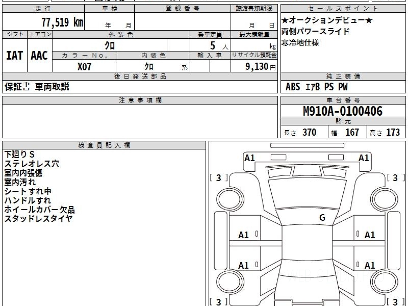The height and width of the screenshot is (306, 408).
Task: Click the A1 mark at top-right of car
Action: [364, 158]
